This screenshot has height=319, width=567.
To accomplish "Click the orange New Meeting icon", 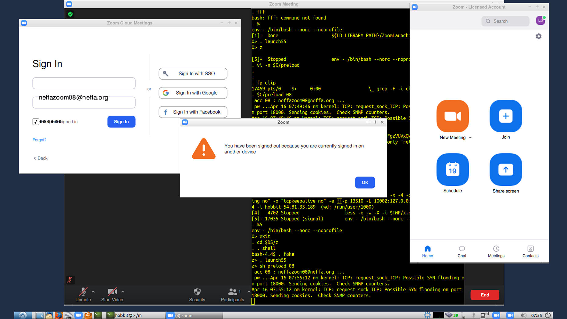I will point(452,116).
